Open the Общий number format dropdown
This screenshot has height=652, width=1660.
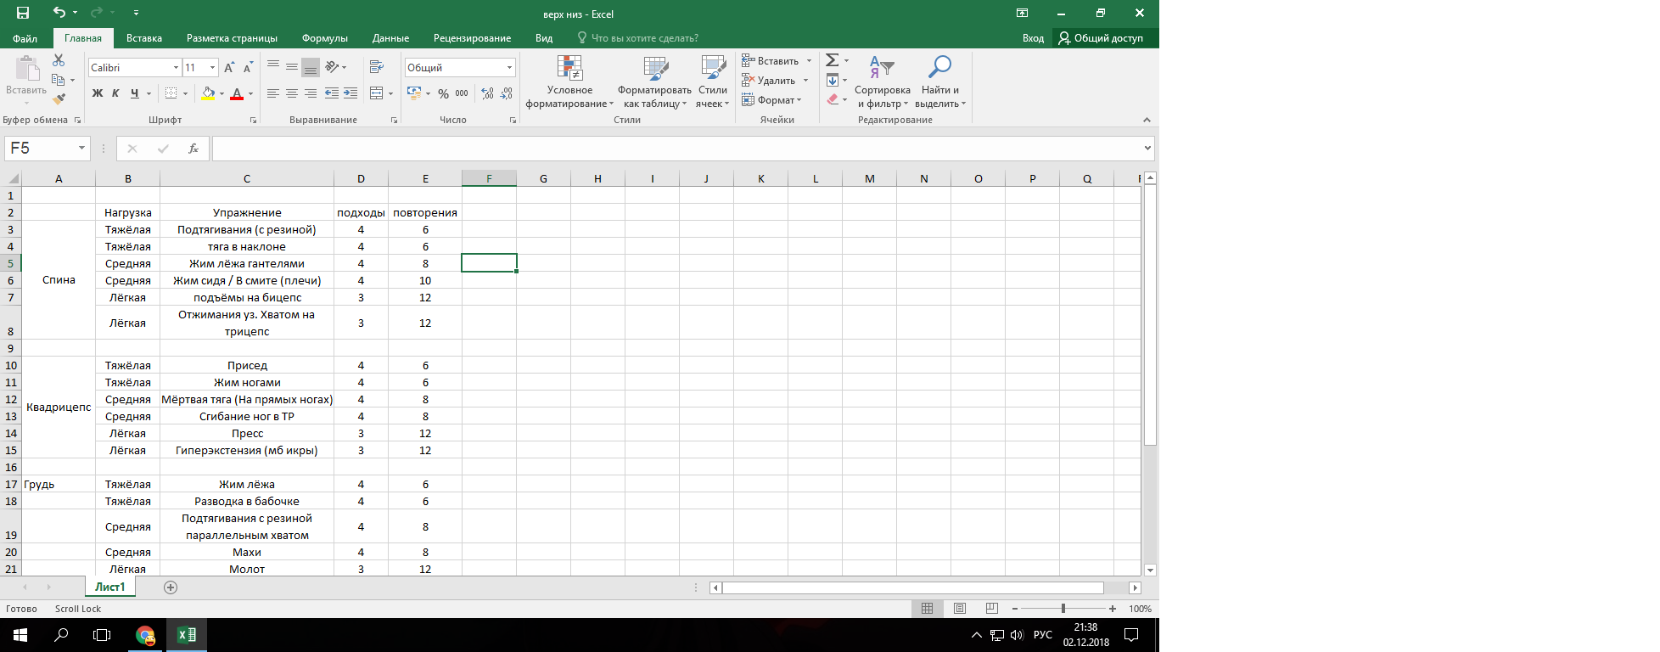coord(510,68)
